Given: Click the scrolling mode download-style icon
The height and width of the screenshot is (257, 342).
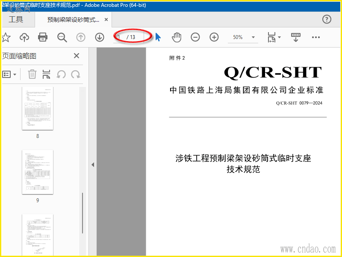Looking at the screenshot, I should (296, 37).
